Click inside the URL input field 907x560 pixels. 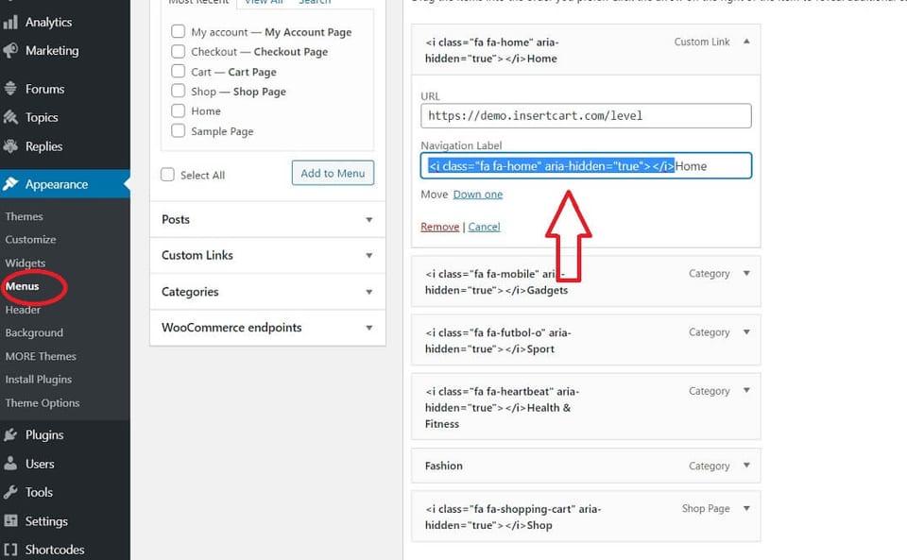(586, 115)
